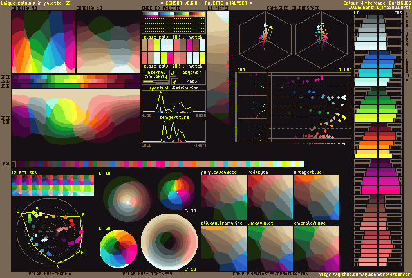The height and width of the screenshot is (278, 412).
Task: Open the emerald/rose complementary map
Action: click(x=317, y=248)
